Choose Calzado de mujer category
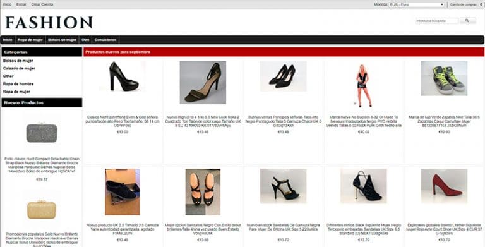 19,68
